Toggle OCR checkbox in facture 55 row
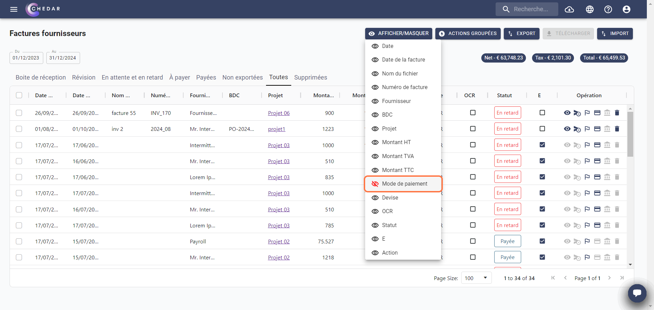Screen dimensions: 654x310 [x=473, y=113]
